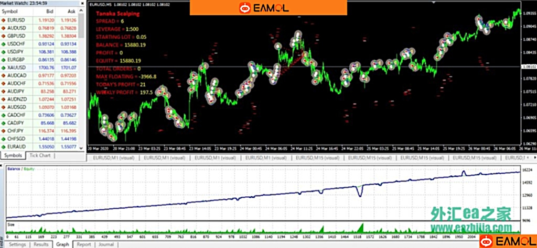Click the GBPUSD symbol arrow icon
Image resolution: width=537 pixels, height=248 pixels.
4,36
